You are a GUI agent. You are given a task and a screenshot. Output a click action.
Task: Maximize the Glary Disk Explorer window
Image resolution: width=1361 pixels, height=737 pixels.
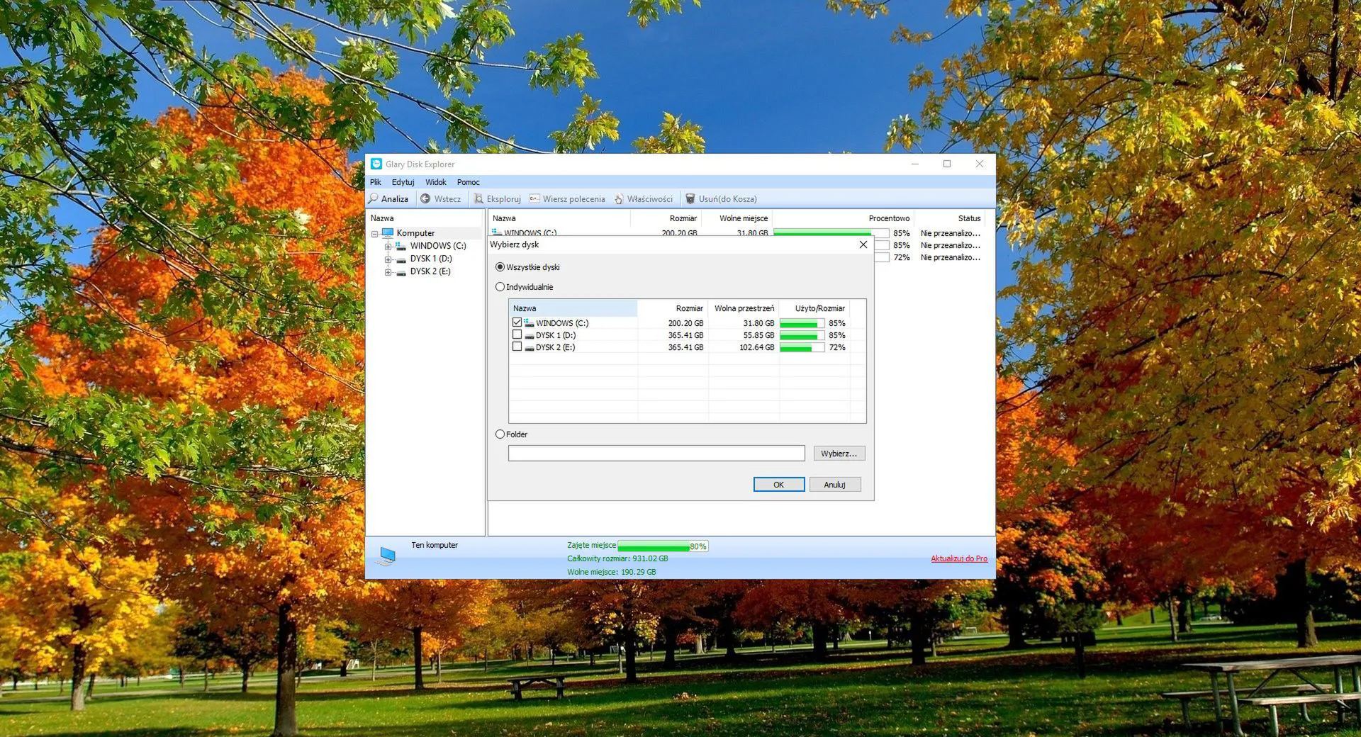click(946, 164)
